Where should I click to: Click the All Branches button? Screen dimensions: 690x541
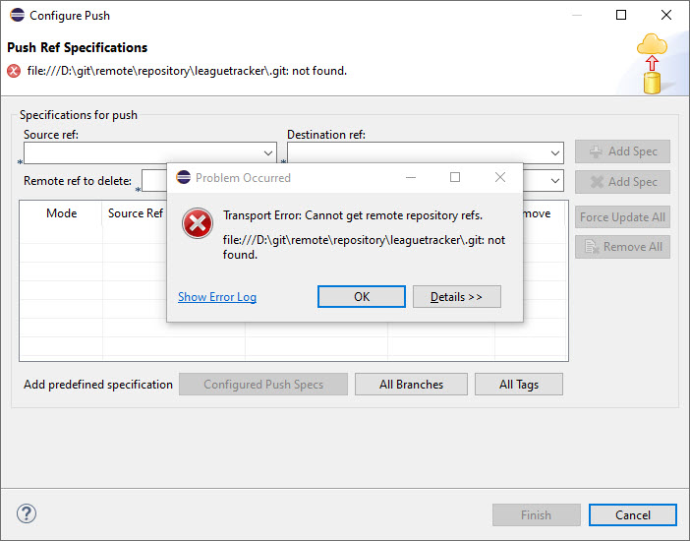411,385
